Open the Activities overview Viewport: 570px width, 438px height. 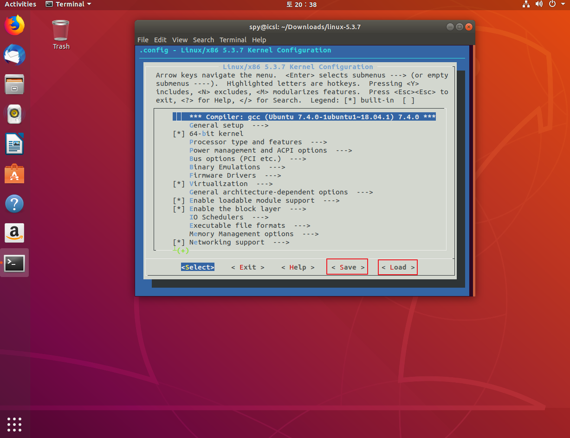pyautogui.click(x=20, y=4)
